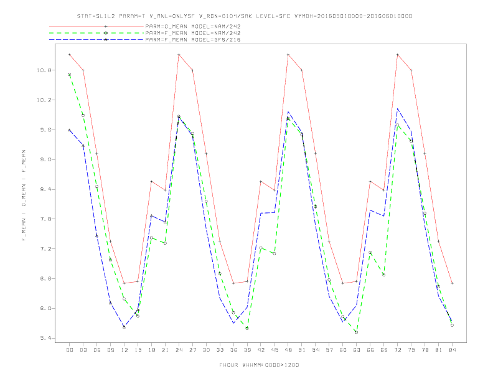Click x-axis tick label 42
493x381 pixels.
tap(261, 350)
